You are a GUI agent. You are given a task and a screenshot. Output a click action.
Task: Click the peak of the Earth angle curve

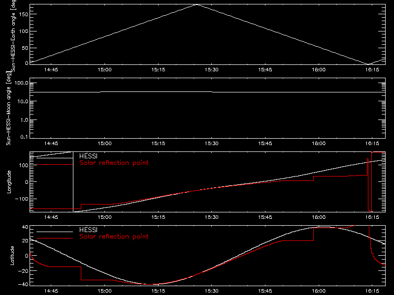(197, 4)
